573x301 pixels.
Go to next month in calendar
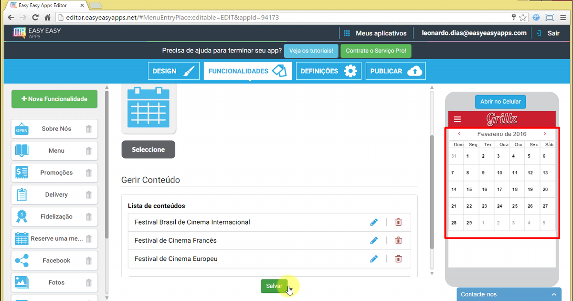click(x=544, y=134)
